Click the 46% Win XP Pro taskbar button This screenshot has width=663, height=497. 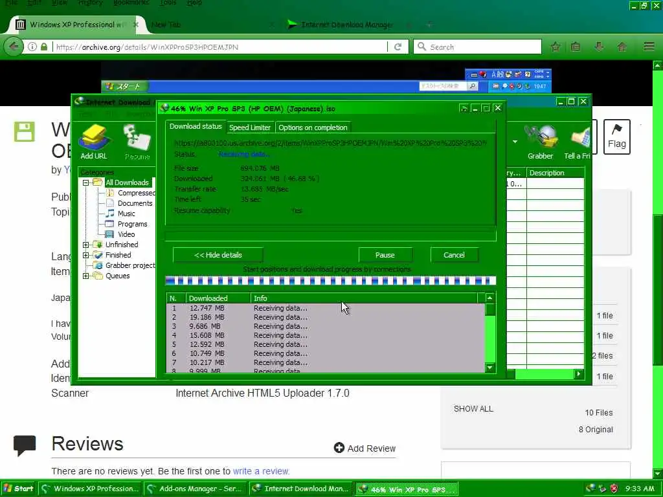[x=407, y=489]
